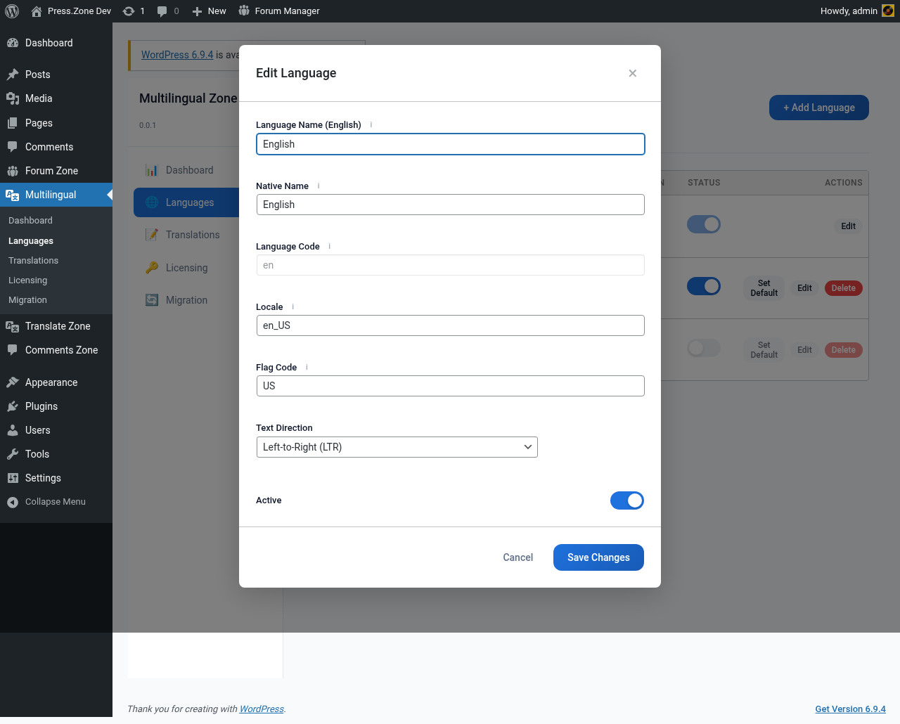Open Migration submenu under Multilingual sidebar

[x=28, y=299]
